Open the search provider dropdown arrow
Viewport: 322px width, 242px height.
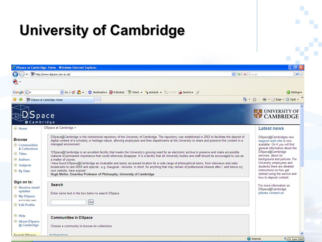301,74
